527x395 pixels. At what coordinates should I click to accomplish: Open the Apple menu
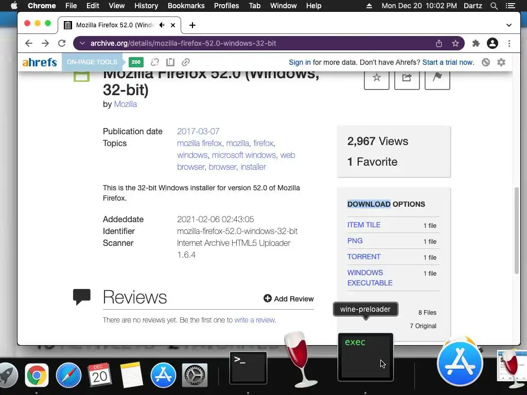[14, 6]
